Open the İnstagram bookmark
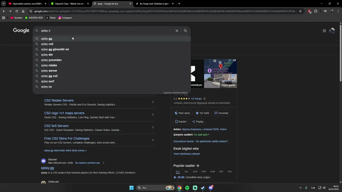 click(x=65, y=18)
